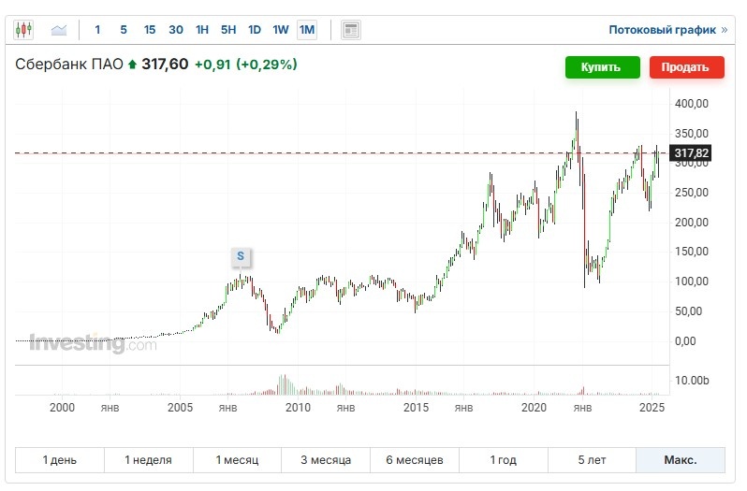Click the 2005 year axis label
Screen dimensions: 747x491
(180, 408)
